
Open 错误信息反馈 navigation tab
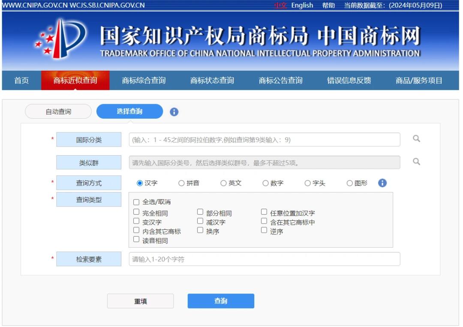coord(349,80)
